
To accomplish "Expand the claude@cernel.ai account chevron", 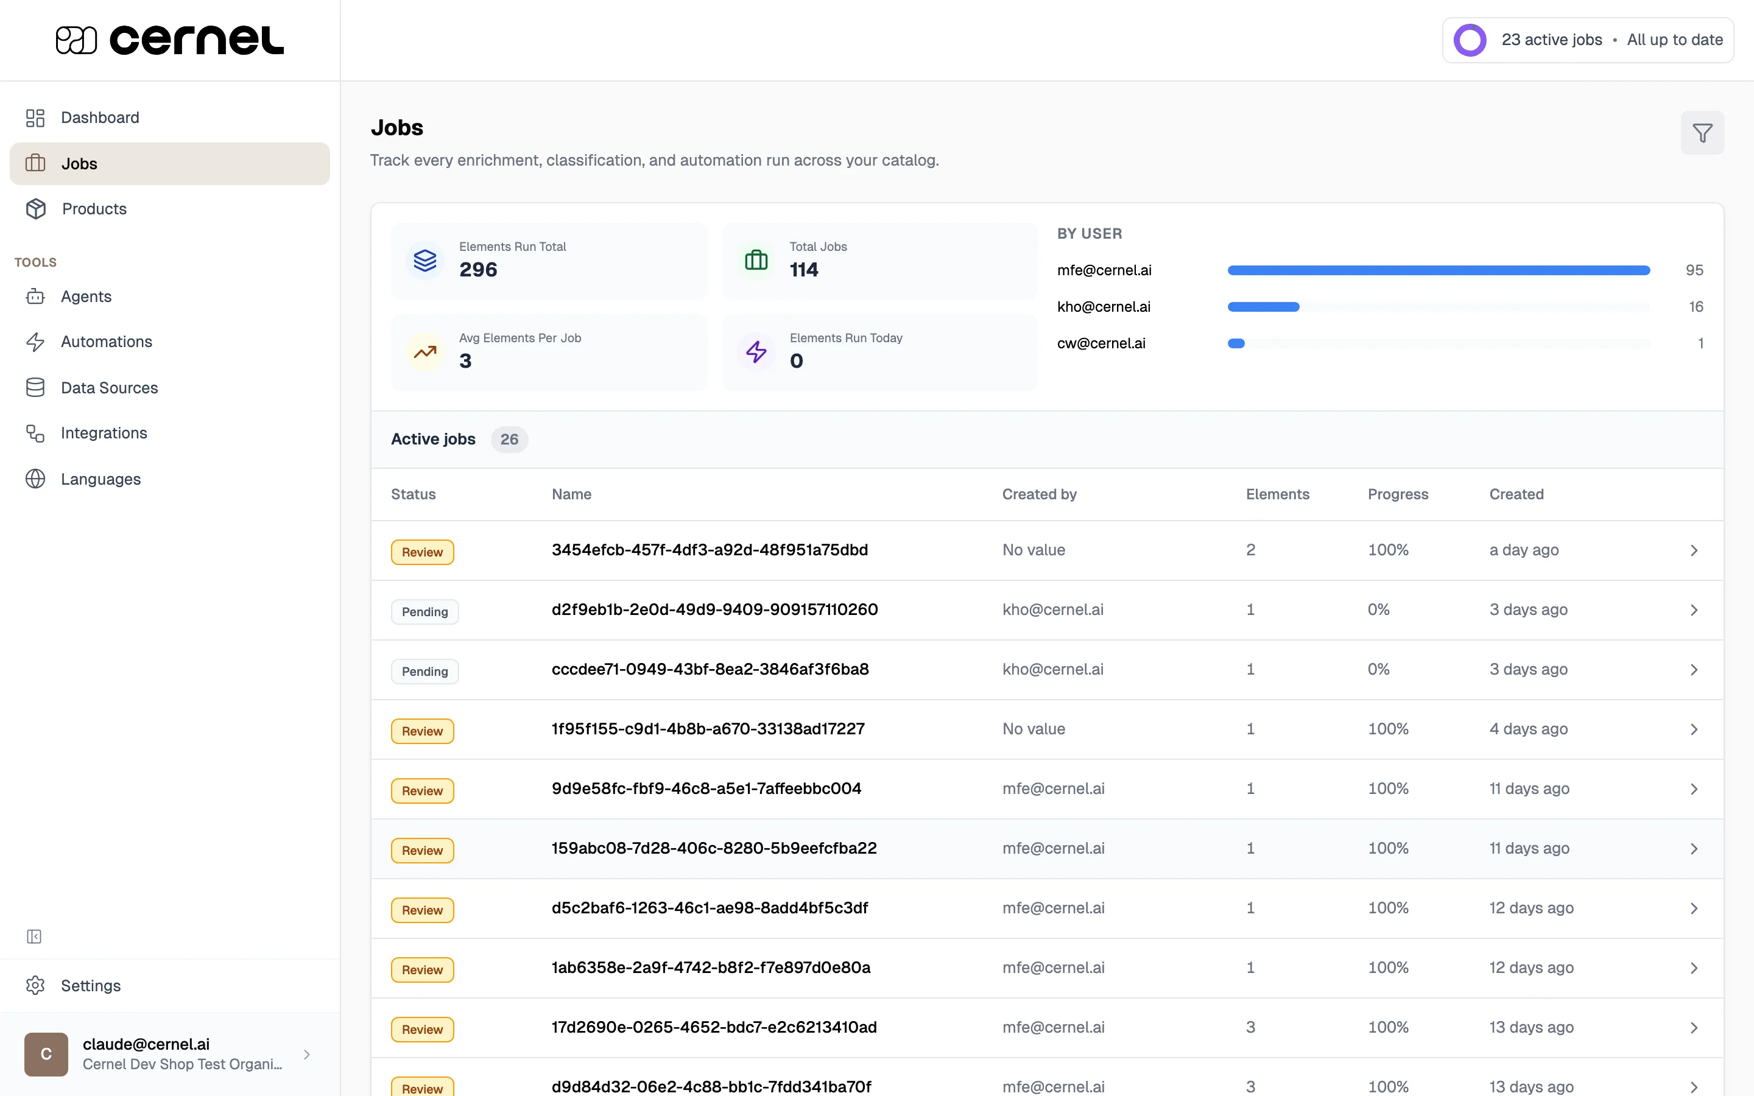I will pyautogui.click(x=306, y=1054).
